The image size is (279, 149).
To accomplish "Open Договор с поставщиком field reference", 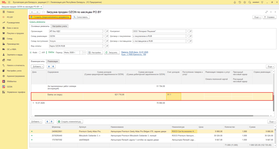I will tap(190, 41).
